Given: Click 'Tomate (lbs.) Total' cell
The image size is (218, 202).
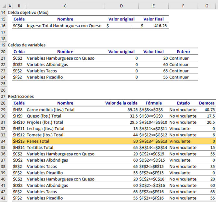Looking at the screenshot, I should [45, 135].
